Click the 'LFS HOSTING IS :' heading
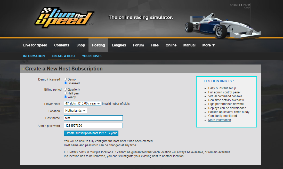The height and width of the screenshot is (169, 283). [x=219, y=81]
